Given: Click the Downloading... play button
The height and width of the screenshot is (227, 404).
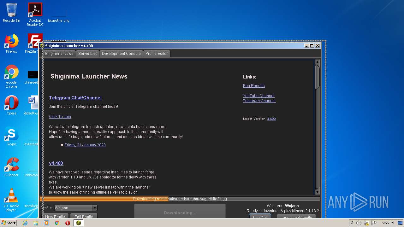Looking at the screenshot, I should [x=180, y=211].
